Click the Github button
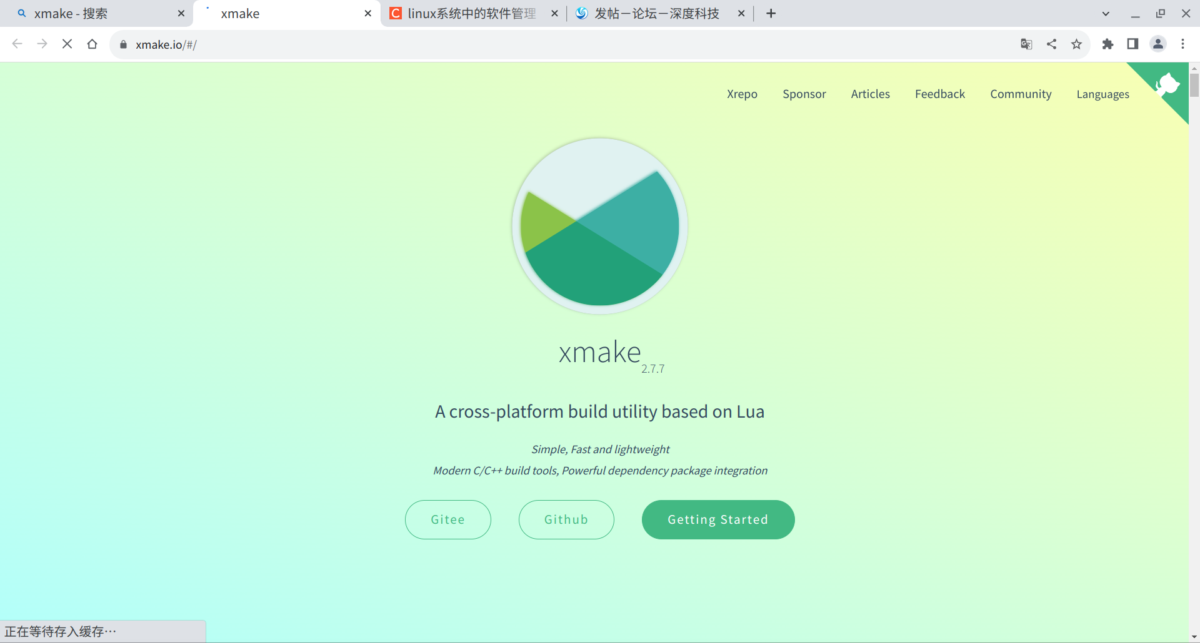Image resolution: width=1200 pixels, height=643 pixels. [x=566, y=519]
